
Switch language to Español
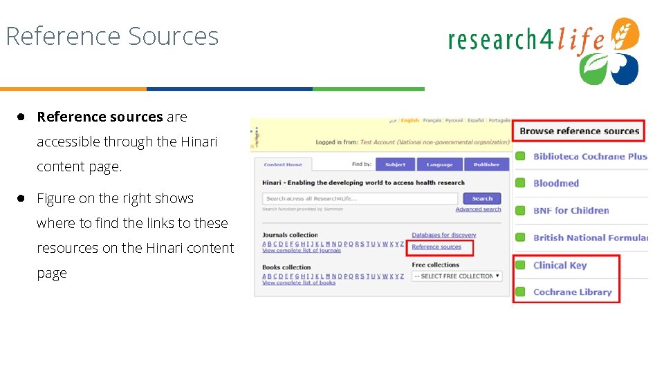coord(476,120)
